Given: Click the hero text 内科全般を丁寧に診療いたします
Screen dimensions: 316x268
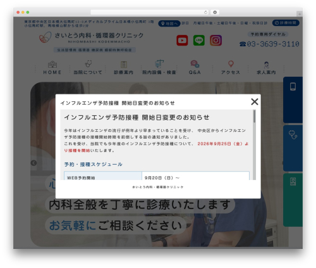Looking at the screenshot, I should [140, 205].
